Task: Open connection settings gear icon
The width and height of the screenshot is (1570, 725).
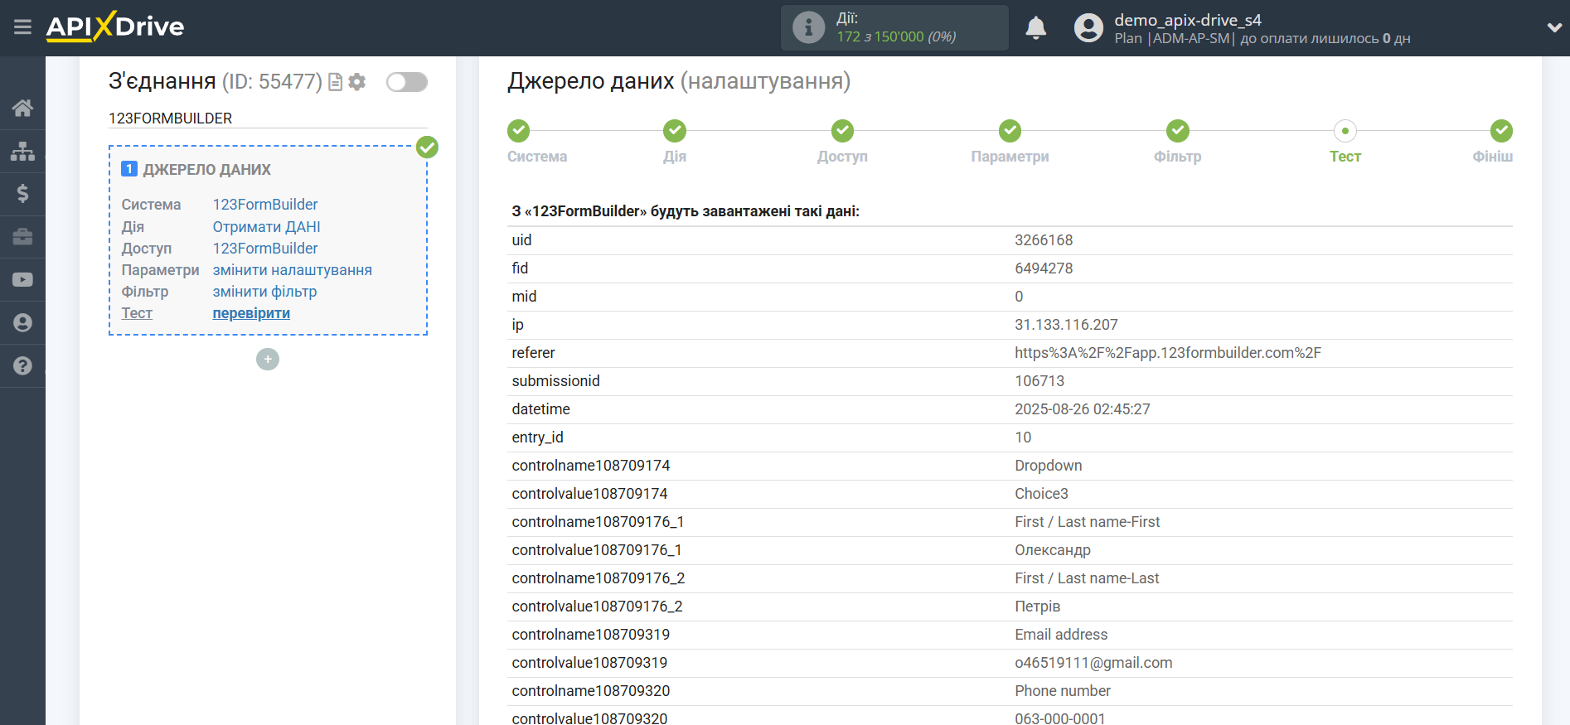Action: (357, 82)
